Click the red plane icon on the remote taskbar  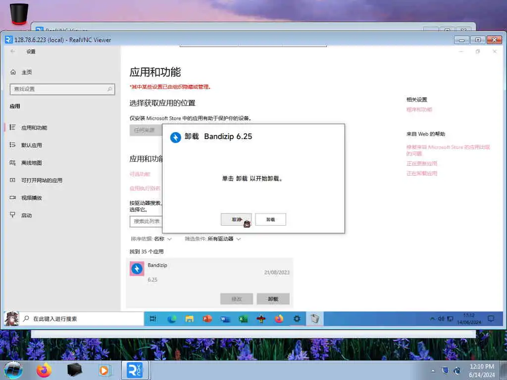coord(261,319)
